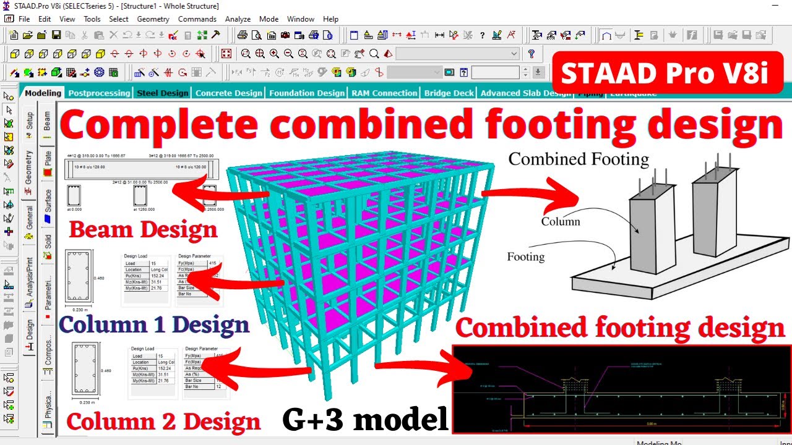This screenshot has width=792, height=445.
Task: Select the Beams Cursor in left toolbar
Action: [x=9, y=109]
